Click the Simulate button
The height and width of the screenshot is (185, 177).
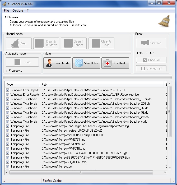click(x=151, y=43)
